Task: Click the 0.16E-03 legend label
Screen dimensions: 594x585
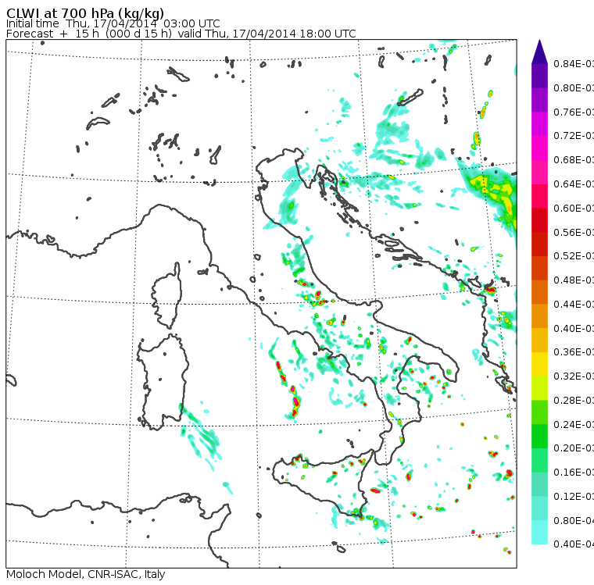Action: pos(574,473)
